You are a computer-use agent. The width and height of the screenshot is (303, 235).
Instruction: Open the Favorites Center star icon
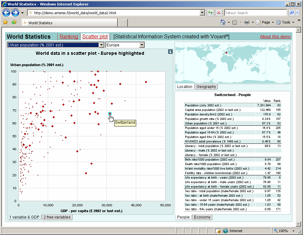click(5, 22)
